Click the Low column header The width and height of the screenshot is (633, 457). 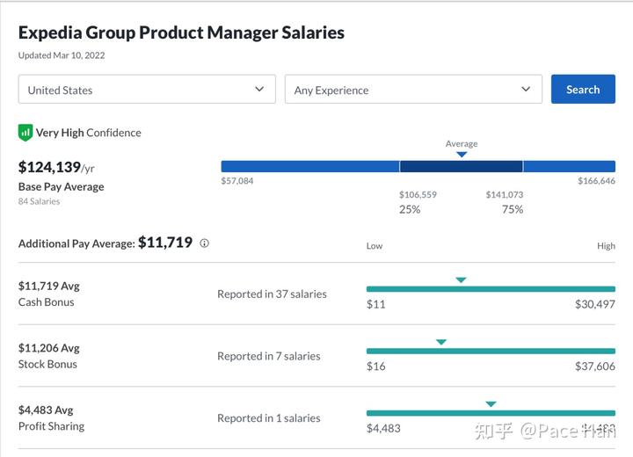375,246
